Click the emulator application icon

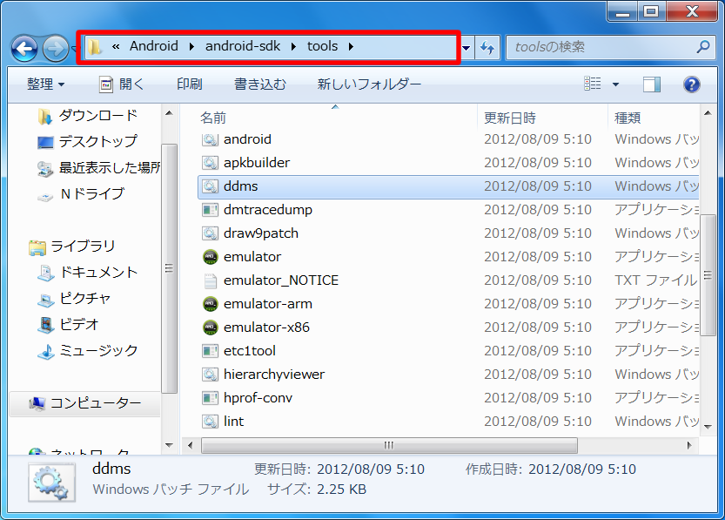point(210,257)
